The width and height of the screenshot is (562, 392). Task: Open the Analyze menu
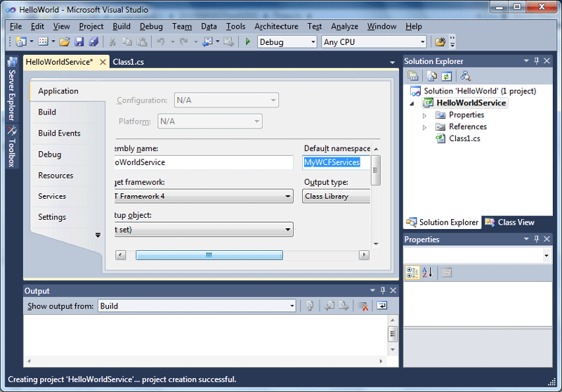point(344,26)
